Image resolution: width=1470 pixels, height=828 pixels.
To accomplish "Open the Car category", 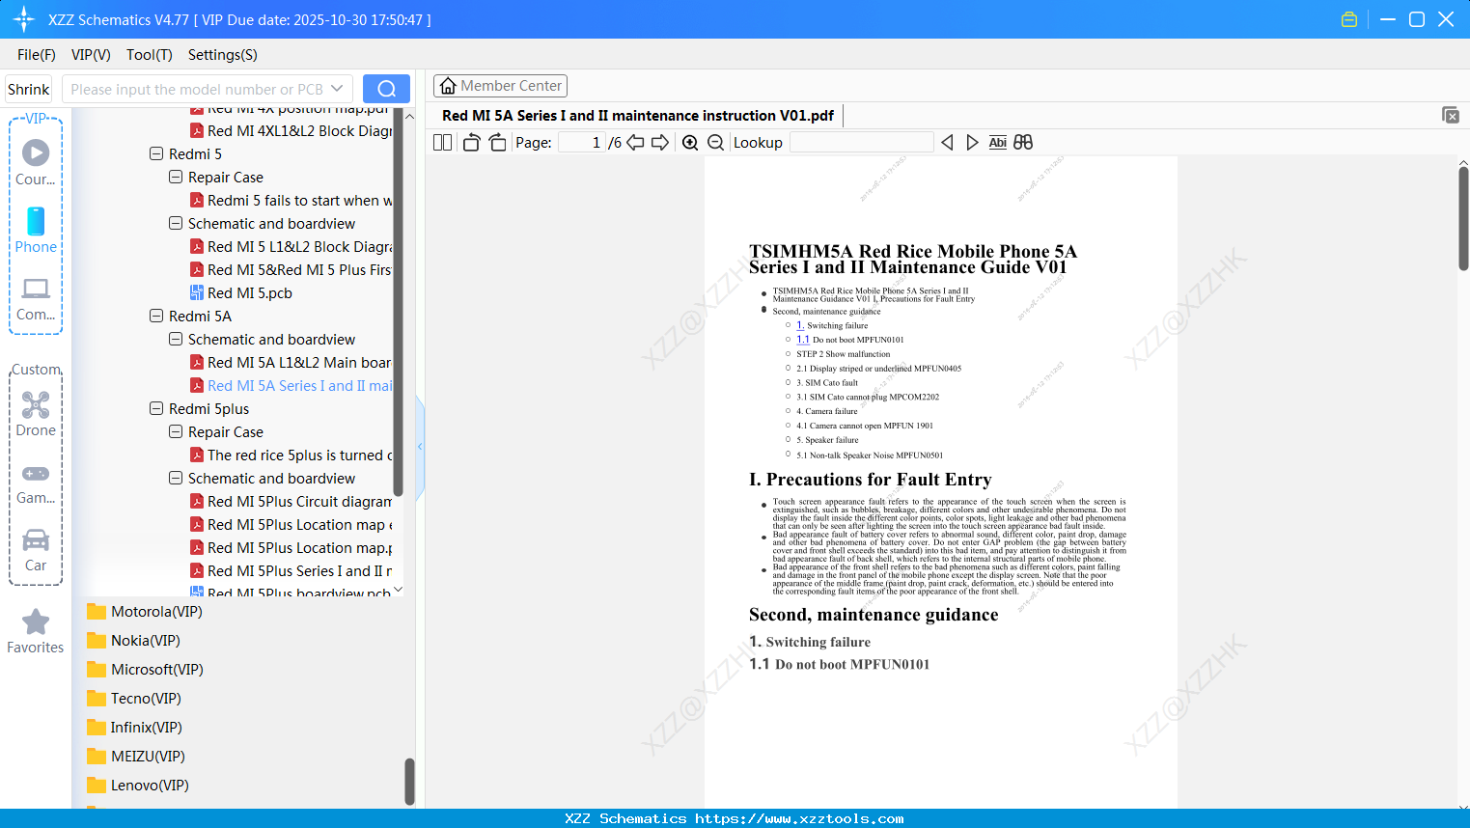I will tap(36, 550).
